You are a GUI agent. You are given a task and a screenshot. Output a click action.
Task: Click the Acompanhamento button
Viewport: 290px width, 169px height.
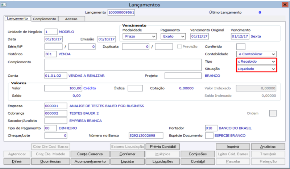pos(90,161)
